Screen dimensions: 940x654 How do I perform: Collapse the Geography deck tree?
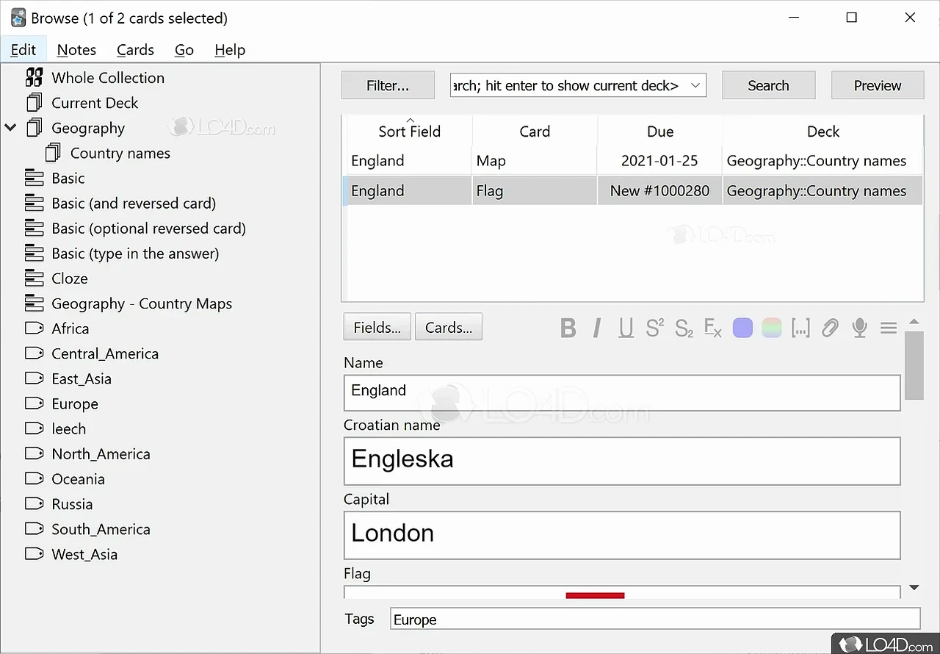click(10, 128)
